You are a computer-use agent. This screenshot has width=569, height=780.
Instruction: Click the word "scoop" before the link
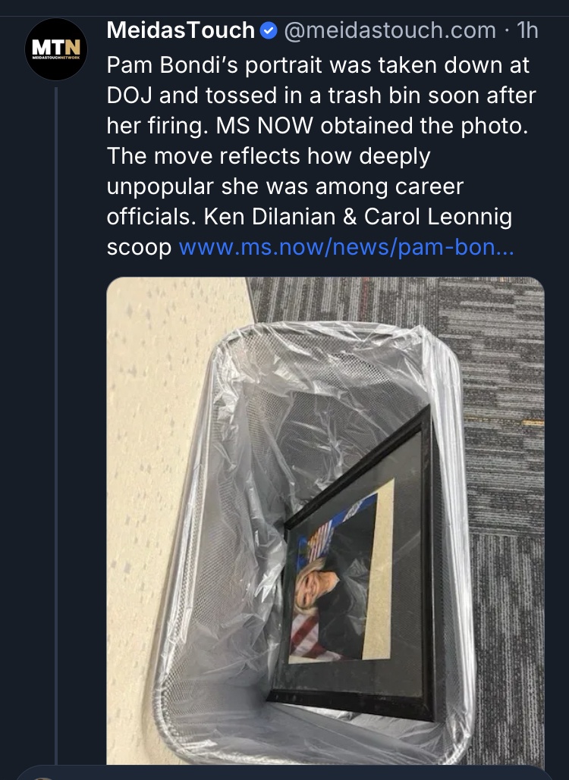pyautogui.click(x=139, y=248)
